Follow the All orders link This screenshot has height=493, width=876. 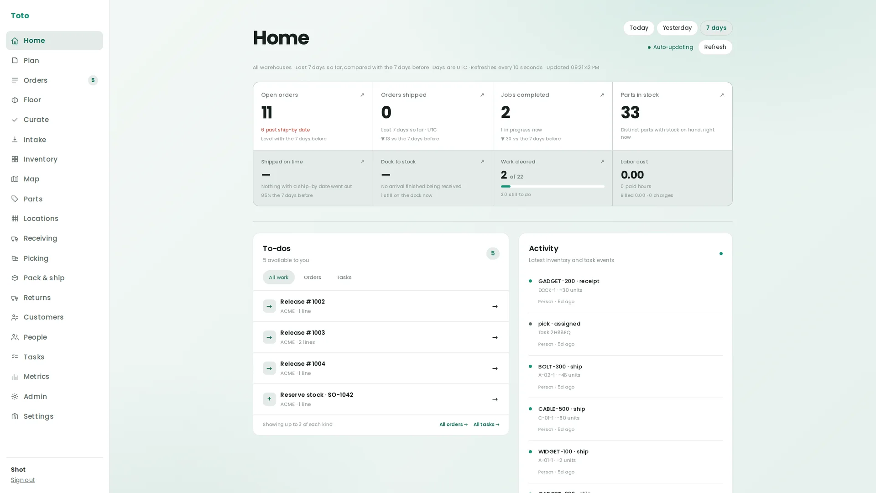[454, 425]
